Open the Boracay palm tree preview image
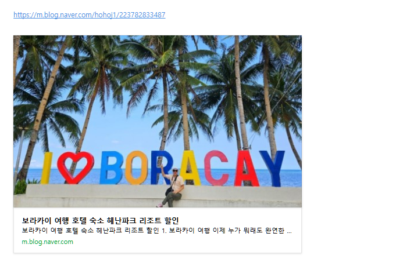The image size is (396, 277). pos(158,121)
